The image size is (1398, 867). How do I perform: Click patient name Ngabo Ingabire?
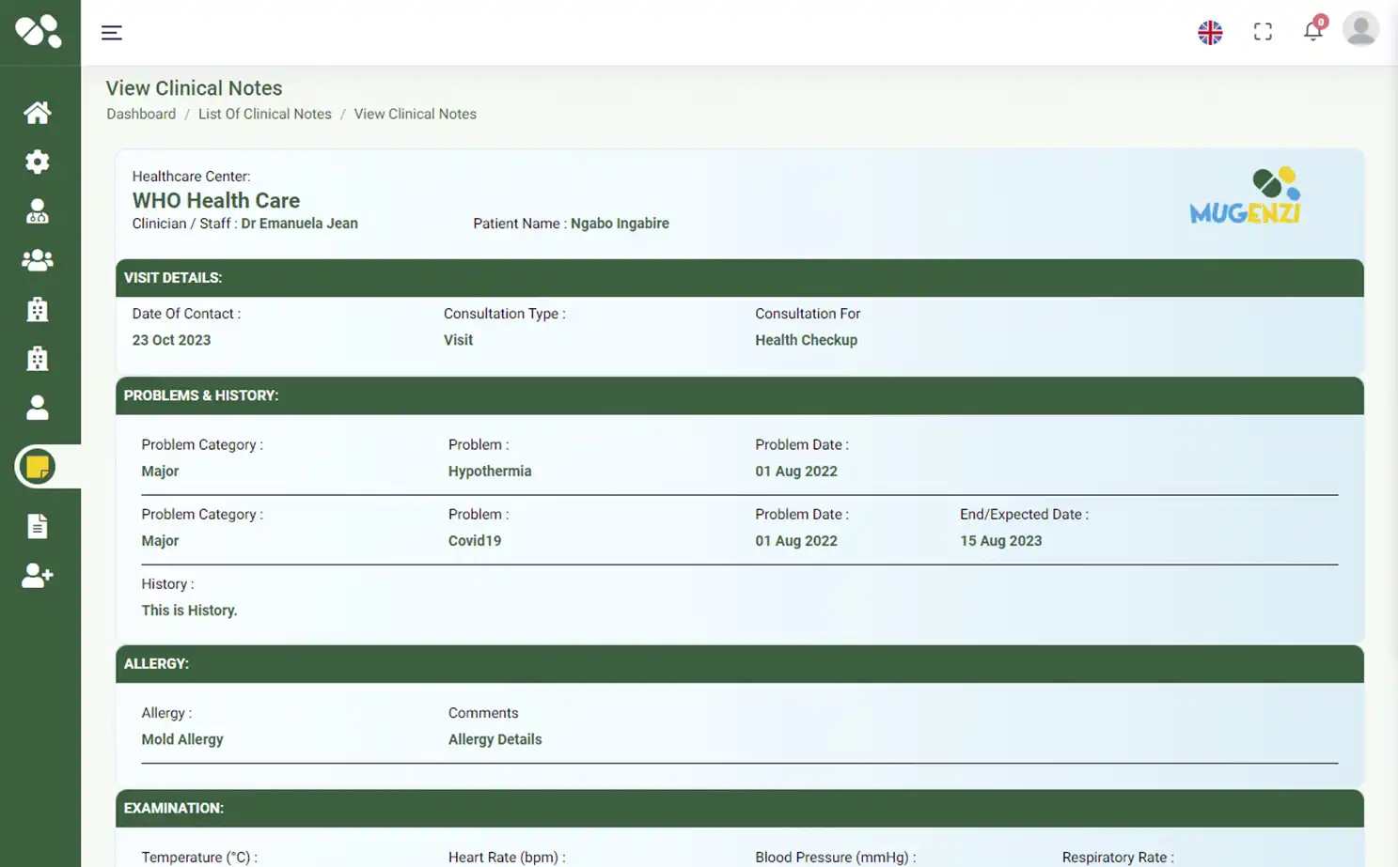620,224
